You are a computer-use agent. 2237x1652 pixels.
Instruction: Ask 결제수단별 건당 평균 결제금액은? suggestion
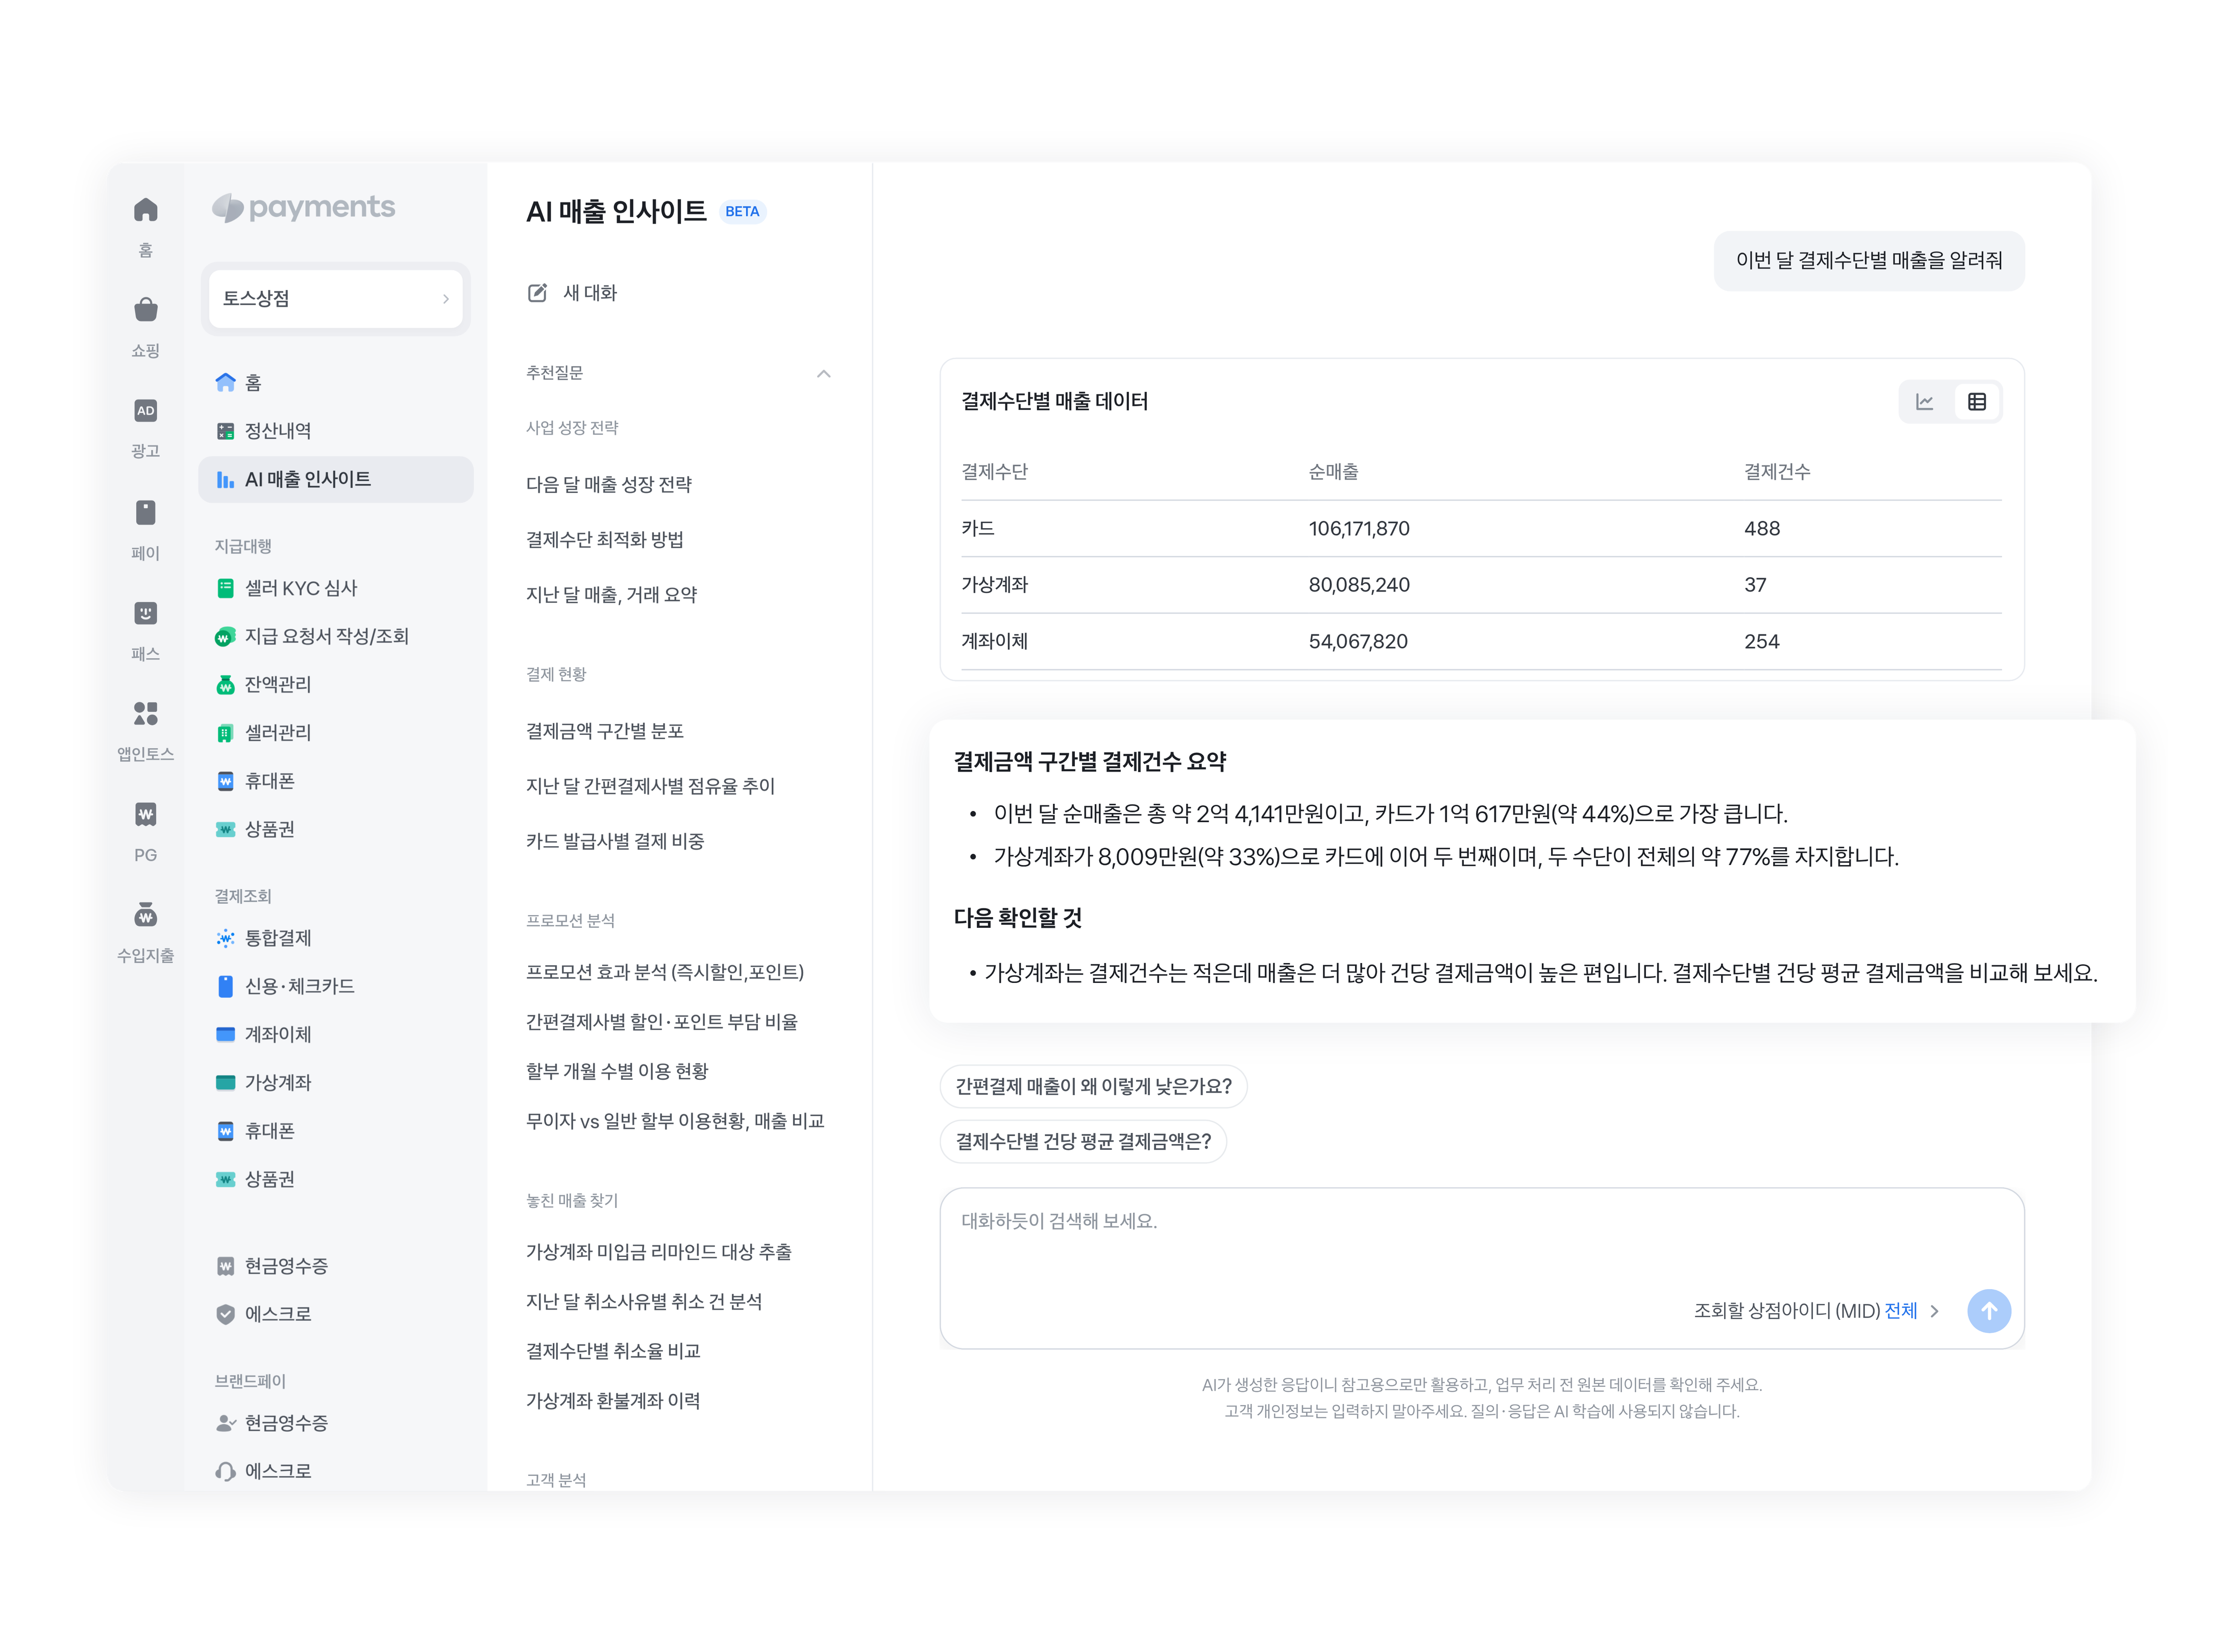click(1083, 1141)
